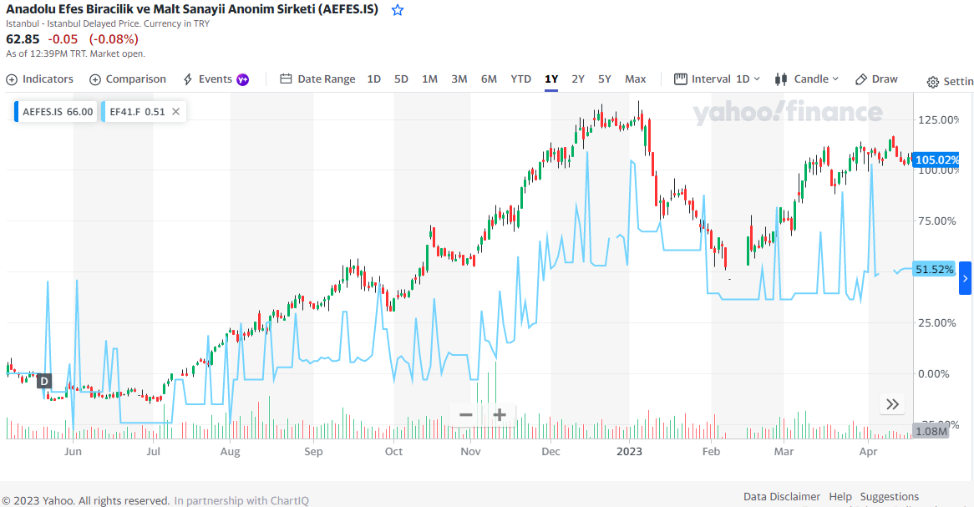The height and width of the screenshot is (507, 974).
Task: Click the purple Y+ premium badge
Action: 243,79
